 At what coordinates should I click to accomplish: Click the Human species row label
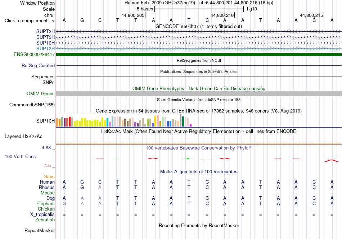[x=47, y=182]
